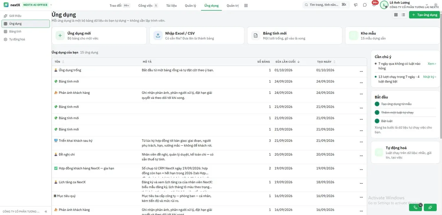Open notifications bell with 99+ badge

coord(374,5)
